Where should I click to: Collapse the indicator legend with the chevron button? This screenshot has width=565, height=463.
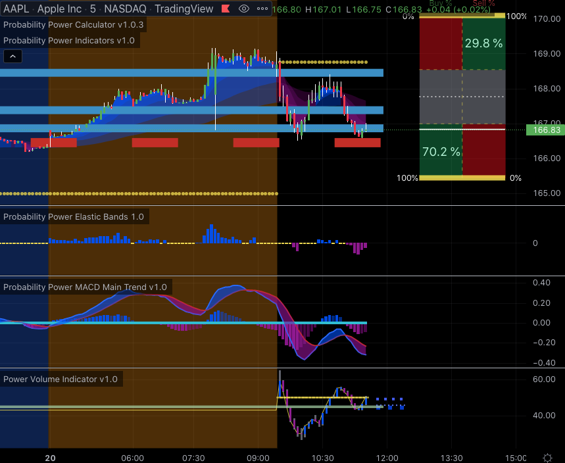click(x=12, y=57)
